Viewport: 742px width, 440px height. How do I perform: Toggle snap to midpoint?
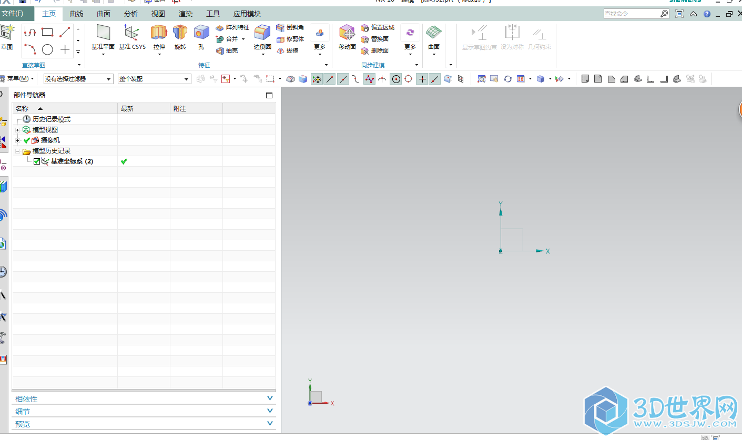pos(343,79)
